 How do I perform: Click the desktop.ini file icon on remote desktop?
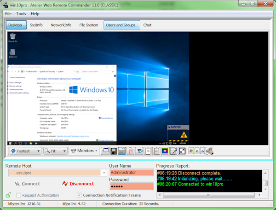[x=13, y=53]
